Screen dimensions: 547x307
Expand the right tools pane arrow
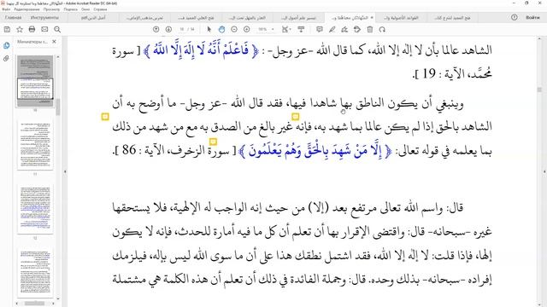[x=544, y=171]
